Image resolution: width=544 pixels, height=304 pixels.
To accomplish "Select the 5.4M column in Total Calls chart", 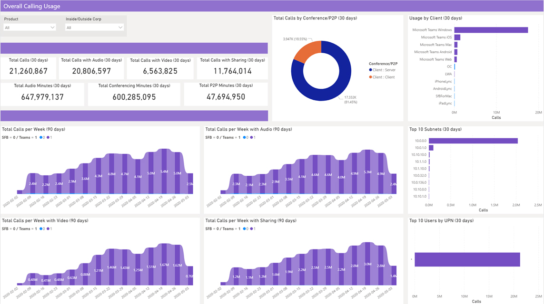I will click(164, 171).
